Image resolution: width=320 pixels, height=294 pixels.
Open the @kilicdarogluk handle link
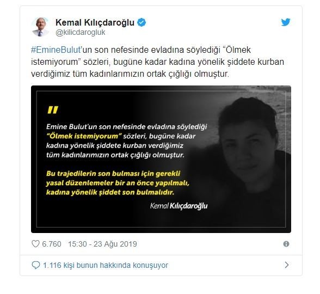click(x=81, y=33)
